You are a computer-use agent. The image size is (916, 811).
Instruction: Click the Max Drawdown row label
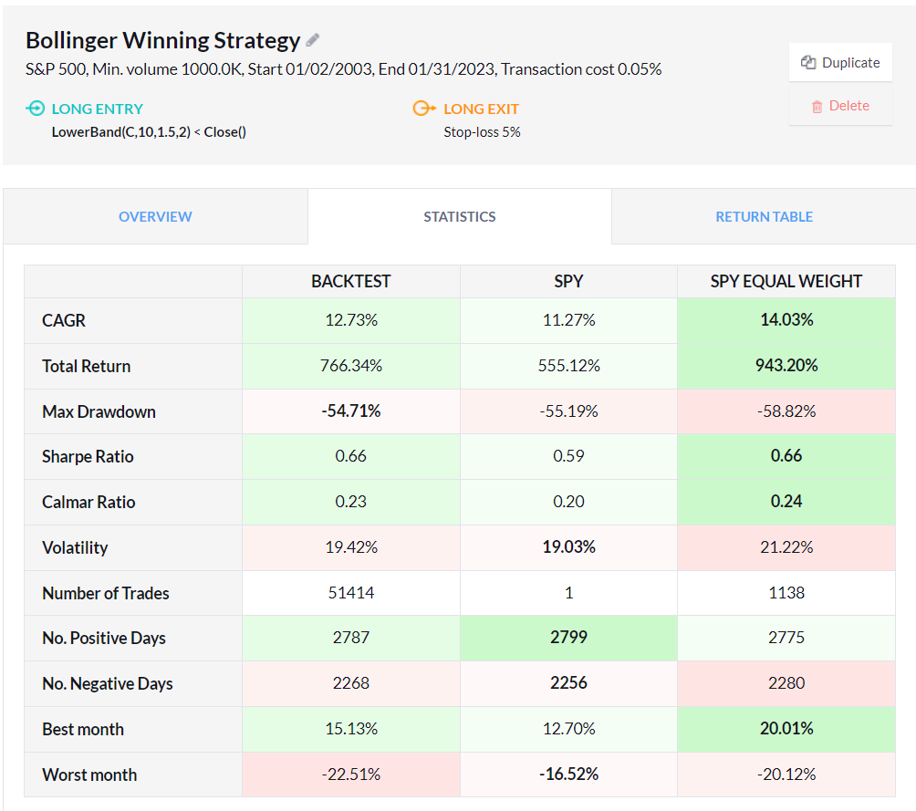(99, 411)
